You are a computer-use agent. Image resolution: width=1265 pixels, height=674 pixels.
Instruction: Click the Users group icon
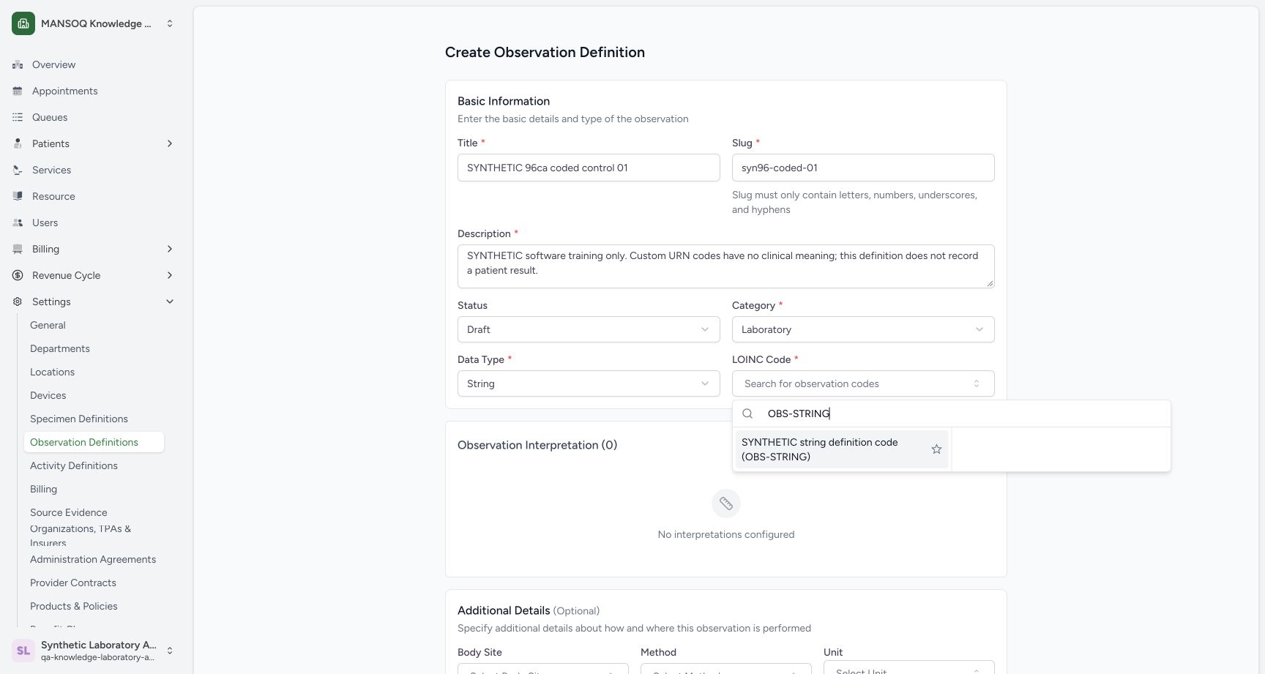coord(18,222)
